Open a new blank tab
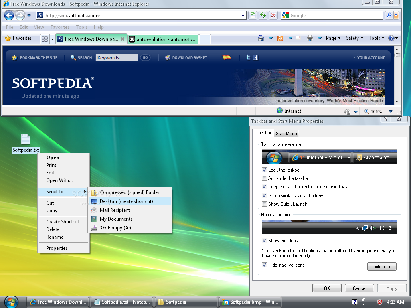The height and width of the screenshot is (308, 411). 205,39
